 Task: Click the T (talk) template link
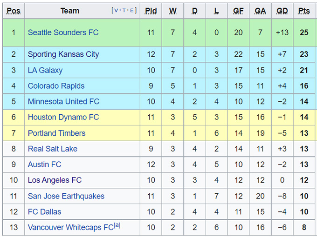[124, 11]
